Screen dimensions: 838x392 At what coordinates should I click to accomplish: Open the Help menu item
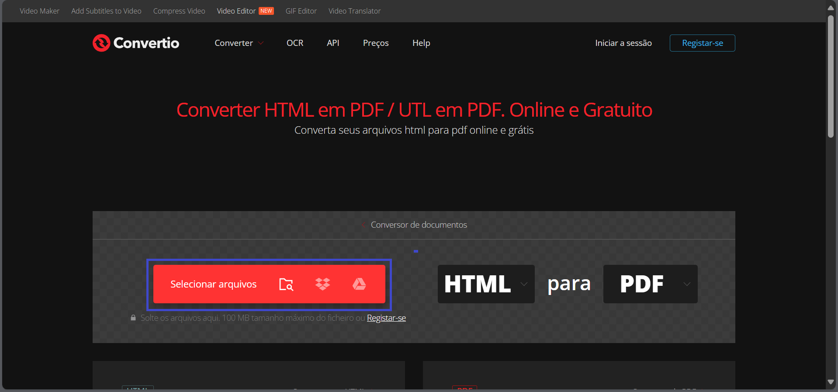click(421, 43)
